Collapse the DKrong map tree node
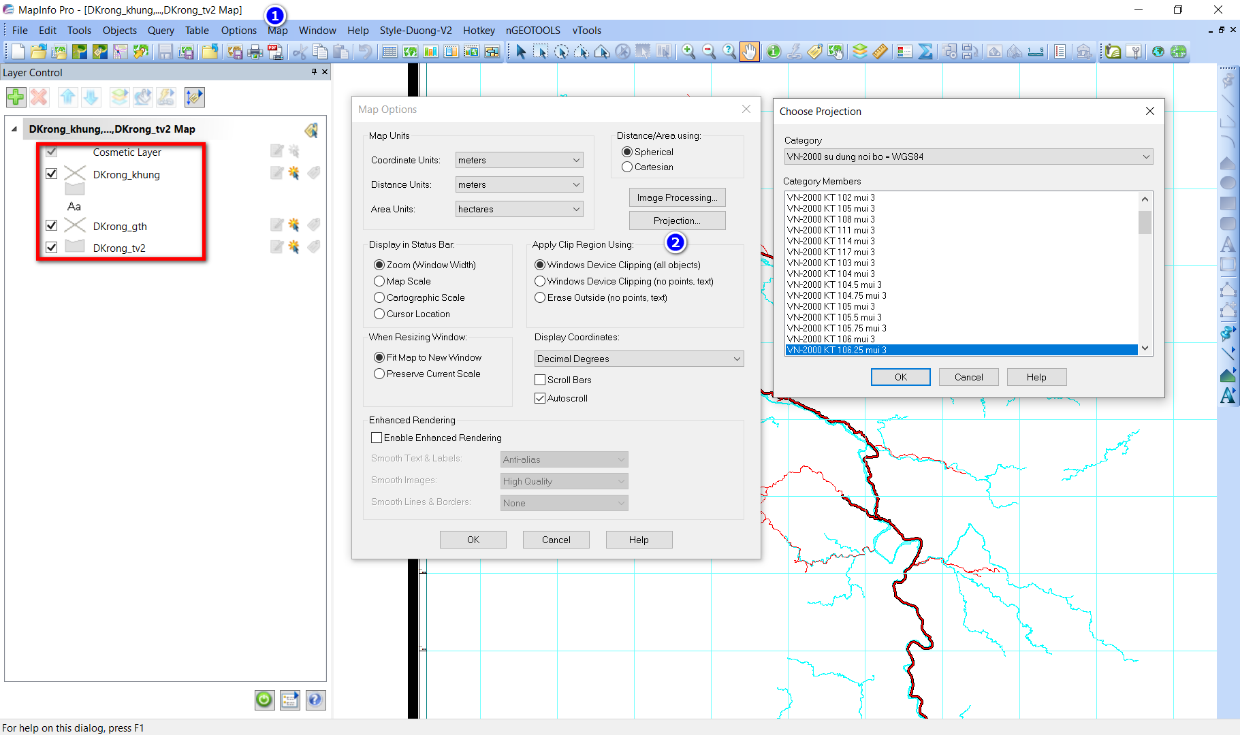The image size is (1240, 735). pyautogui.click(x=14, y=129)
